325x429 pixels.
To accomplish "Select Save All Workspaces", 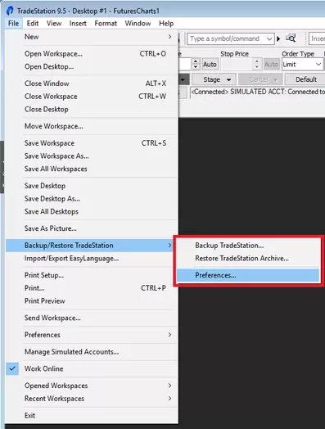I will point(92,169).
